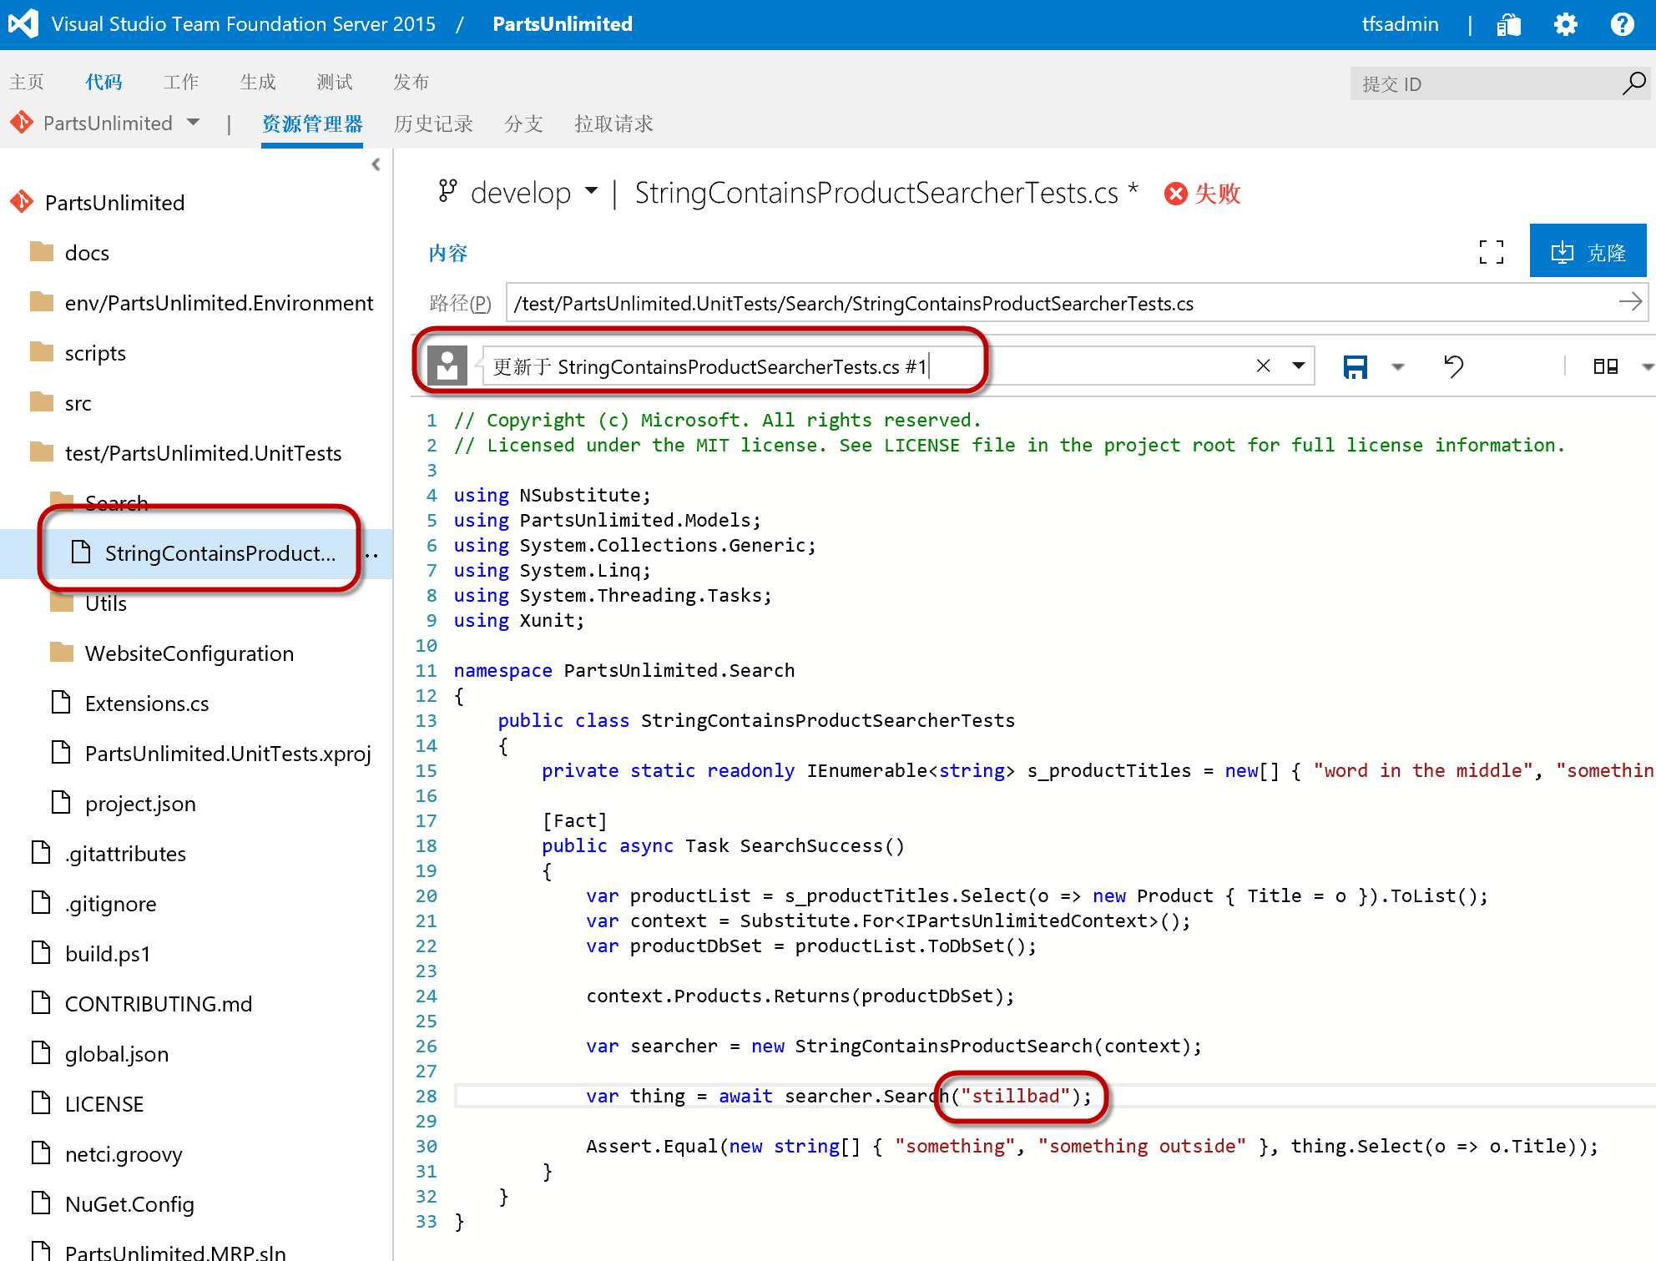This screenshot has height=1261, width=1656.
Task: Open more actions for StringContainsProduct file
Action: pos(372,555)
